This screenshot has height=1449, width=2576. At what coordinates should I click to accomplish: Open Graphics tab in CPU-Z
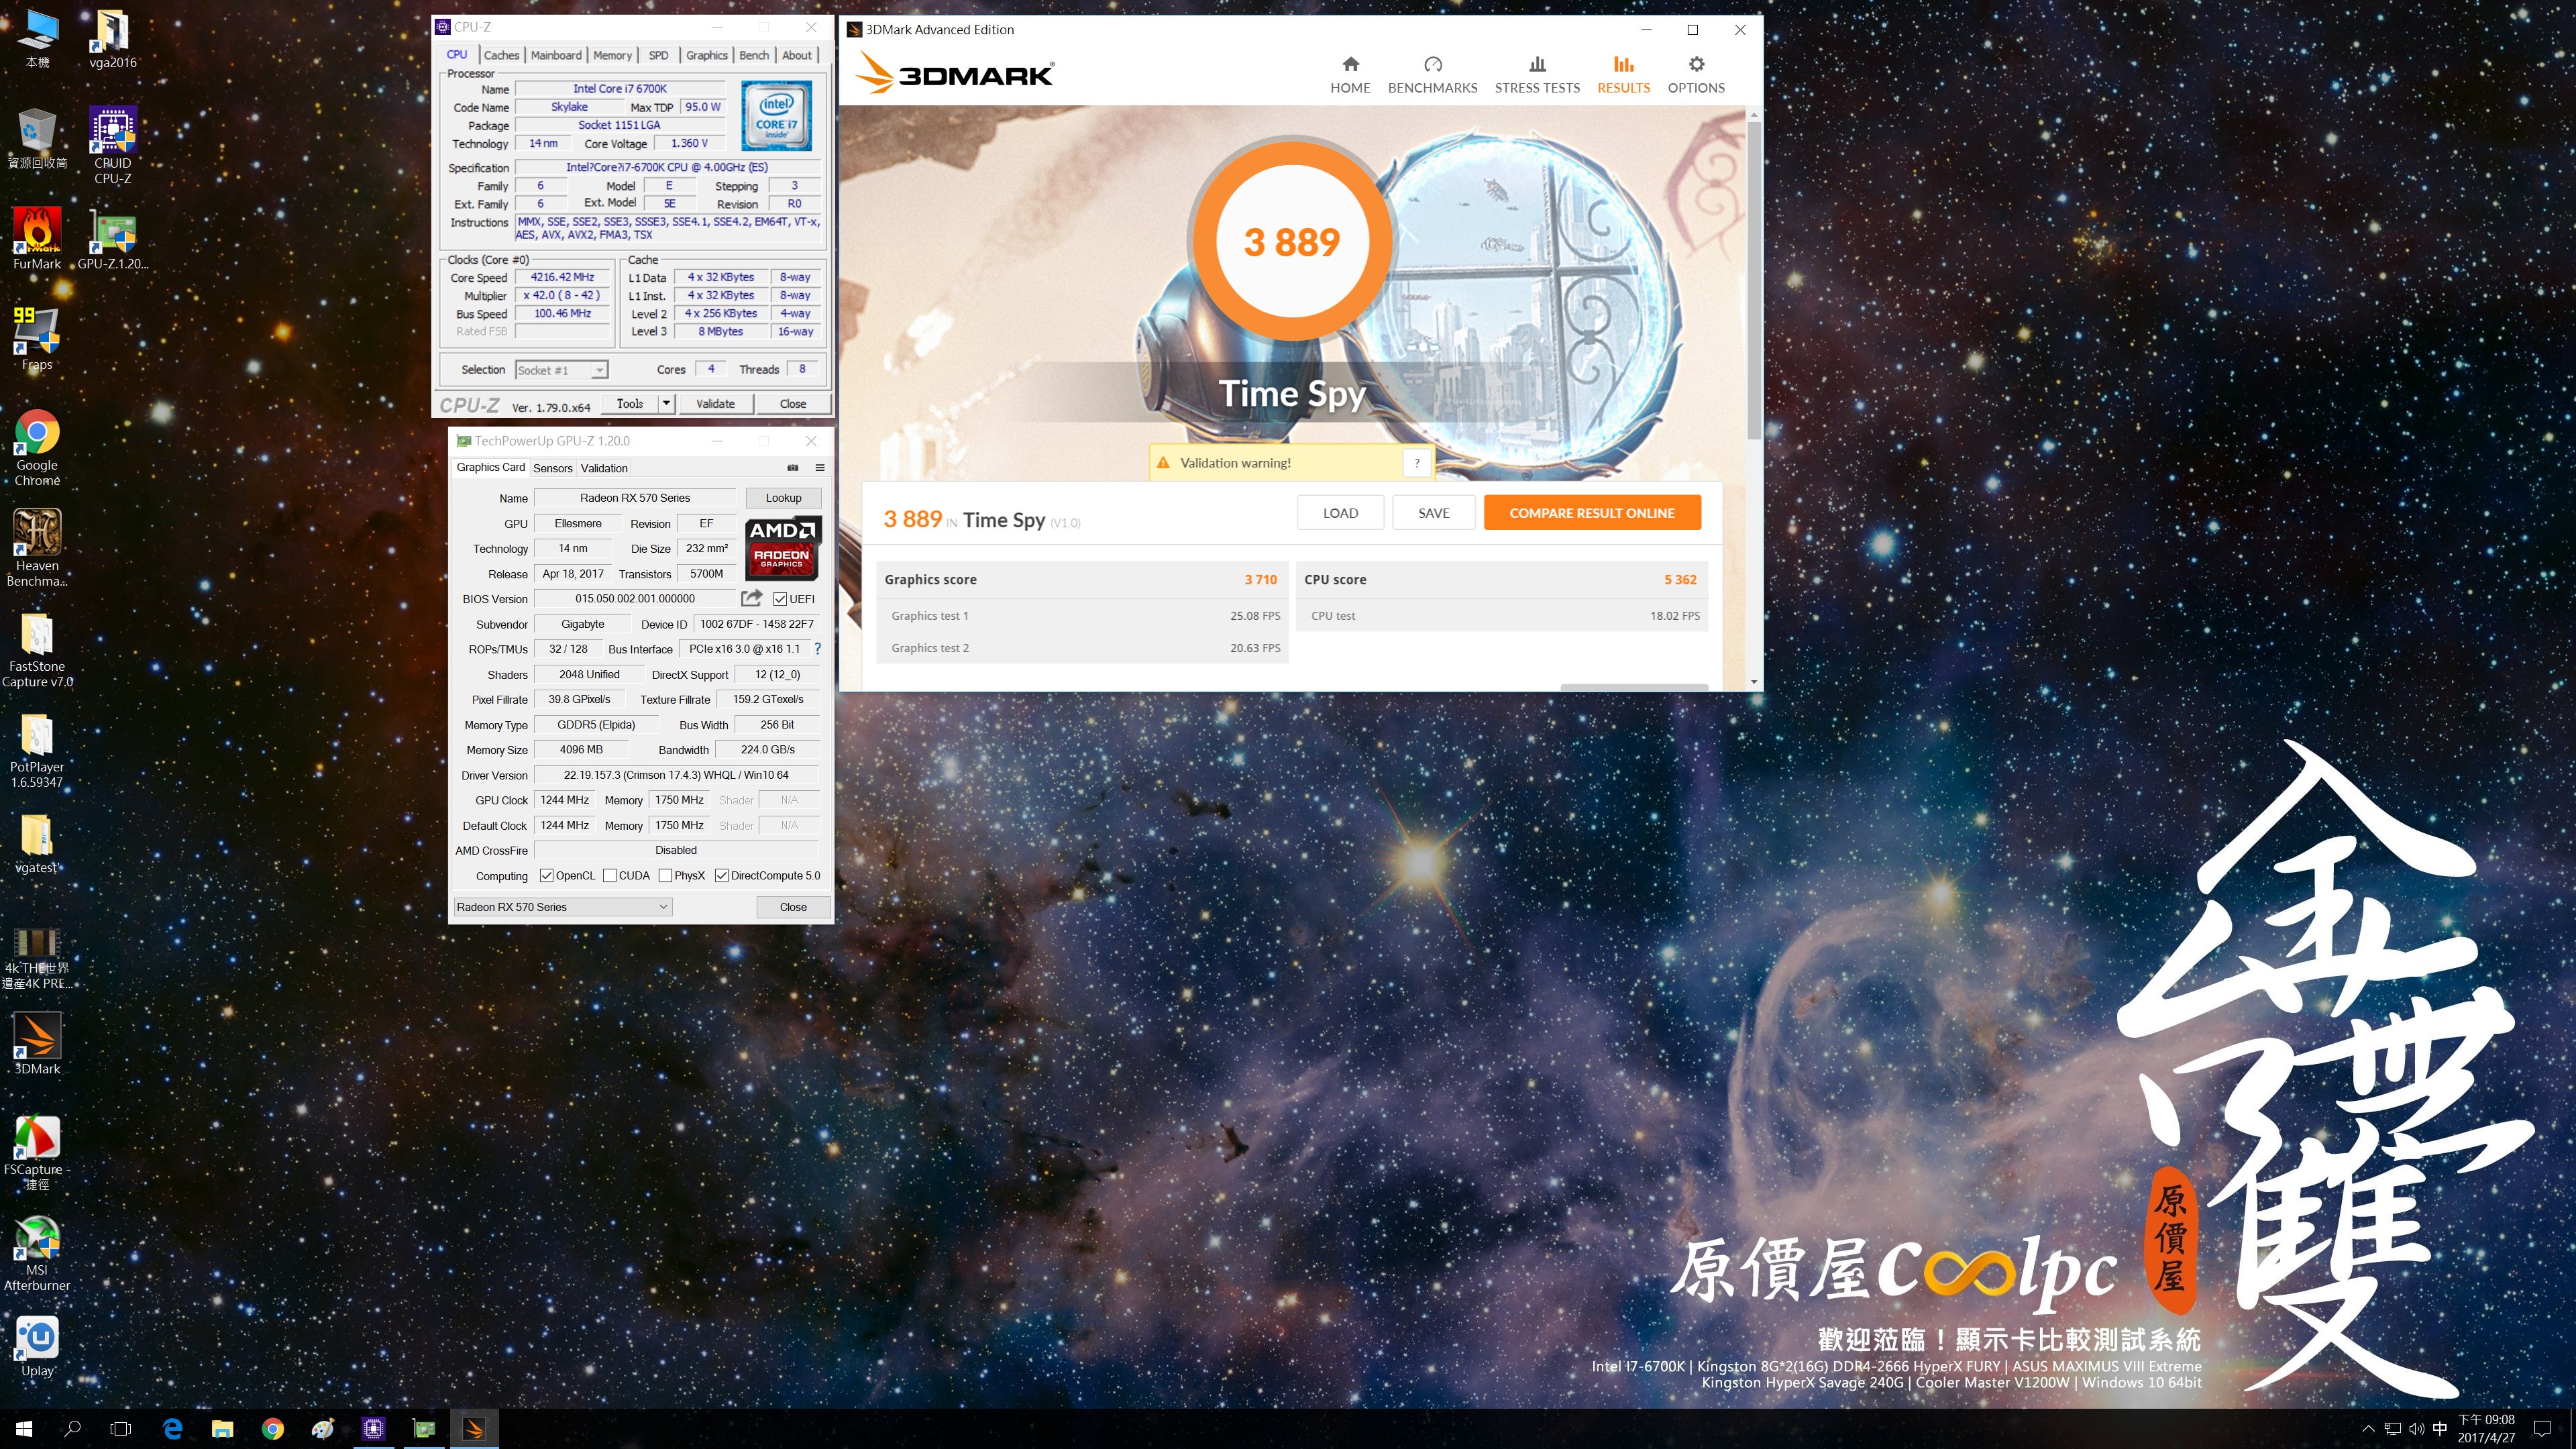pyautogui.click(x=706, y=56)
